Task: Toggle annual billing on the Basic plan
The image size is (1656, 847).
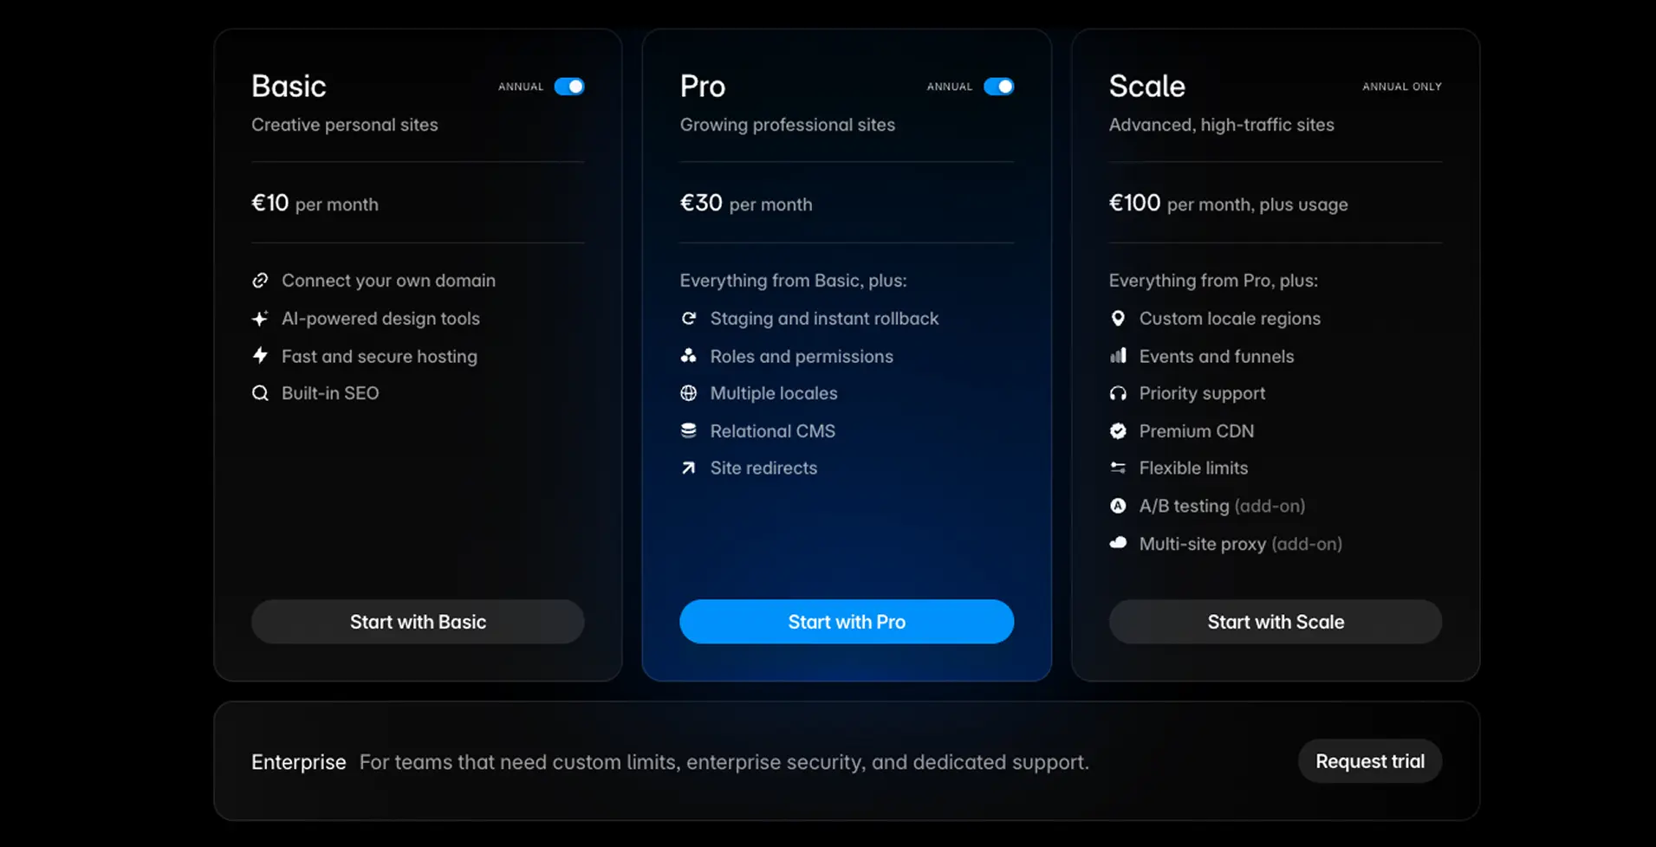Action: (x=570, y=86)
